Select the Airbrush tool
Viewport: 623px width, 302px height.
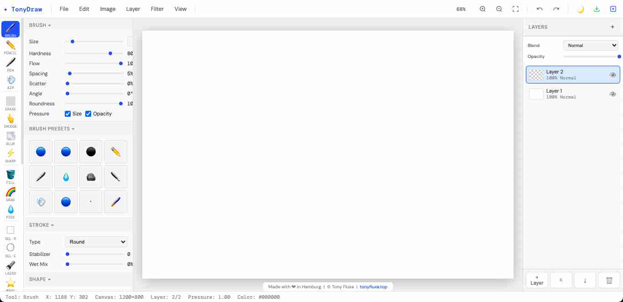(10, 82)
